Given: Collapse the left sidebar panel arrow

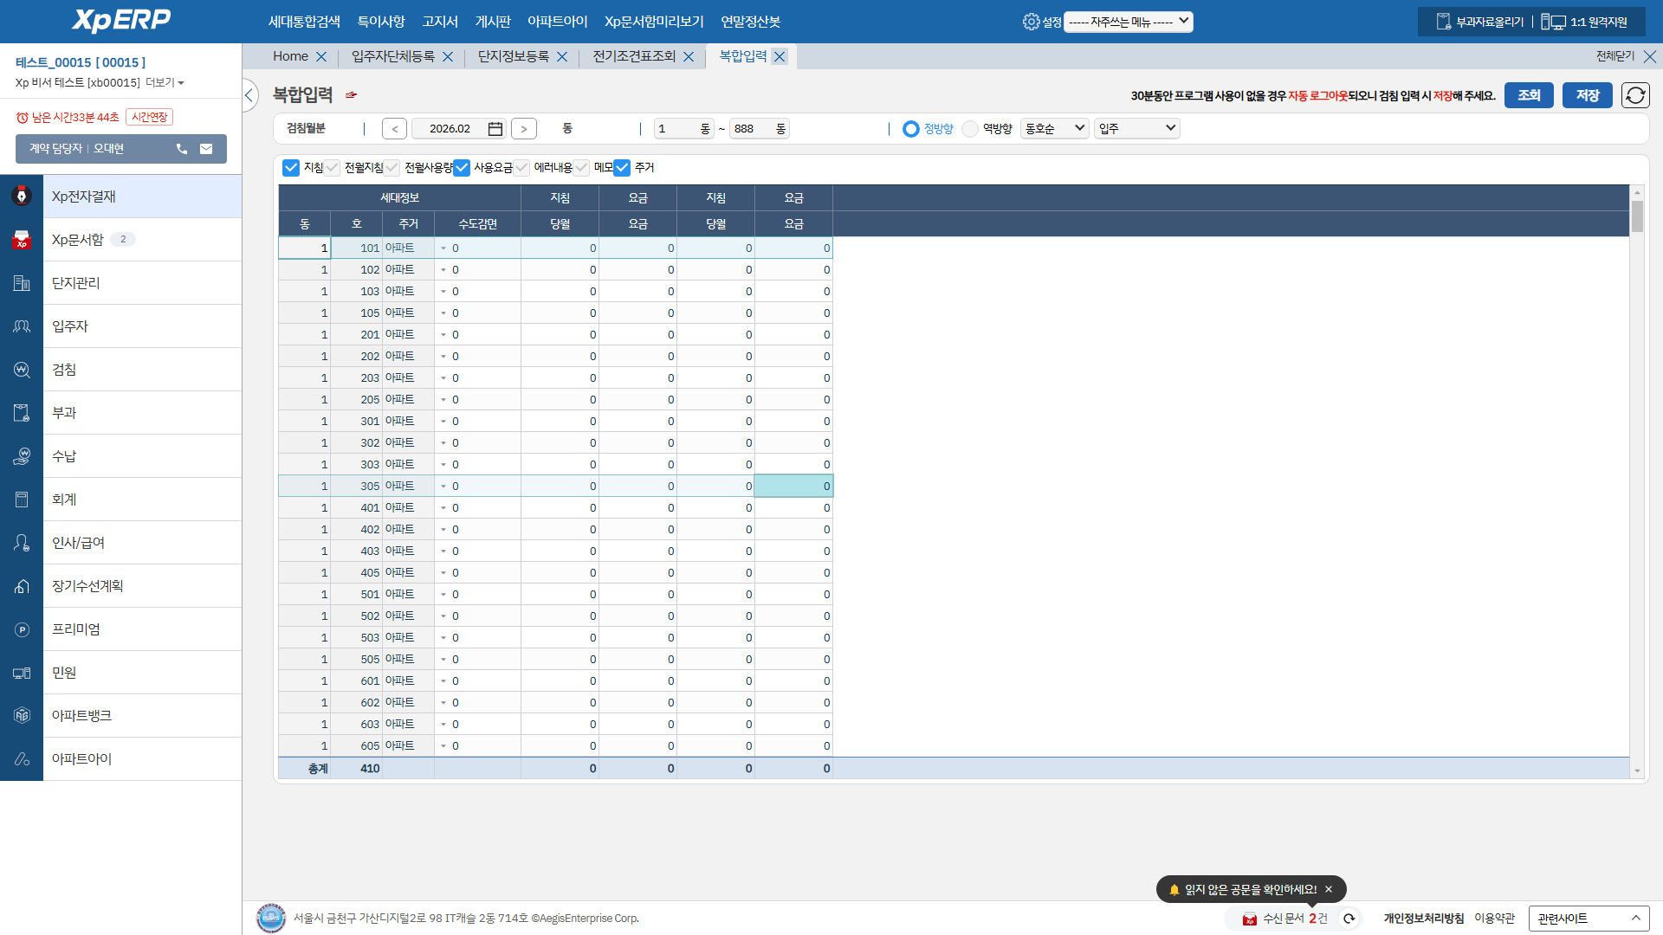Looking at the screenshot, I should [x=249, y=95].
